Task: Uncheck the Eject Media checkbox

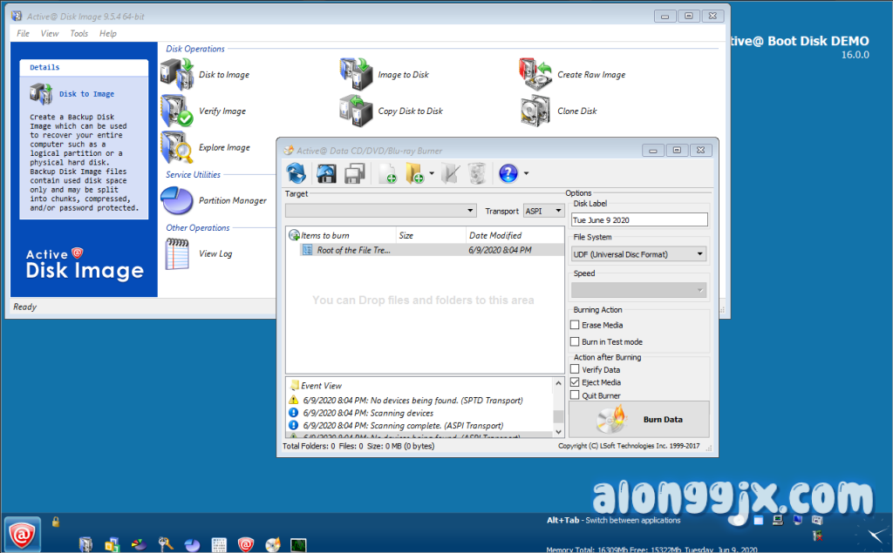Action: 575,382
